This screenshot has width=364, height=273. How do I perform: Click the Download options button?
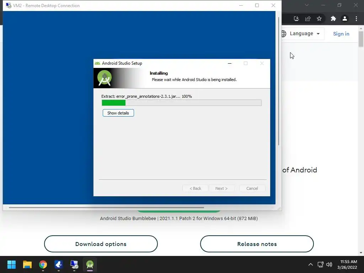coord(101,244)
